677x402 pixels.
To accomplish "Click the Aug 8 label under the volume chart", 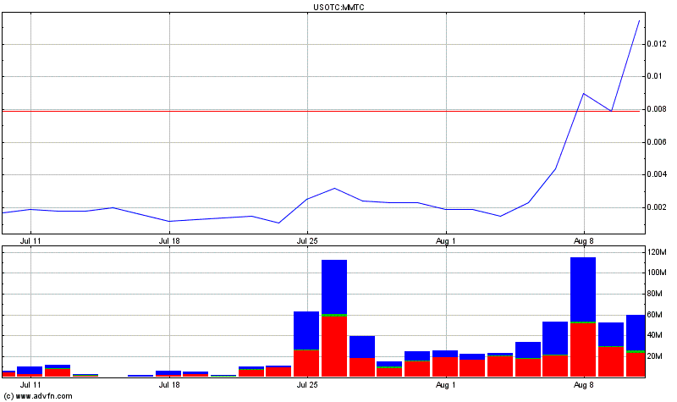I will [584, 385].
